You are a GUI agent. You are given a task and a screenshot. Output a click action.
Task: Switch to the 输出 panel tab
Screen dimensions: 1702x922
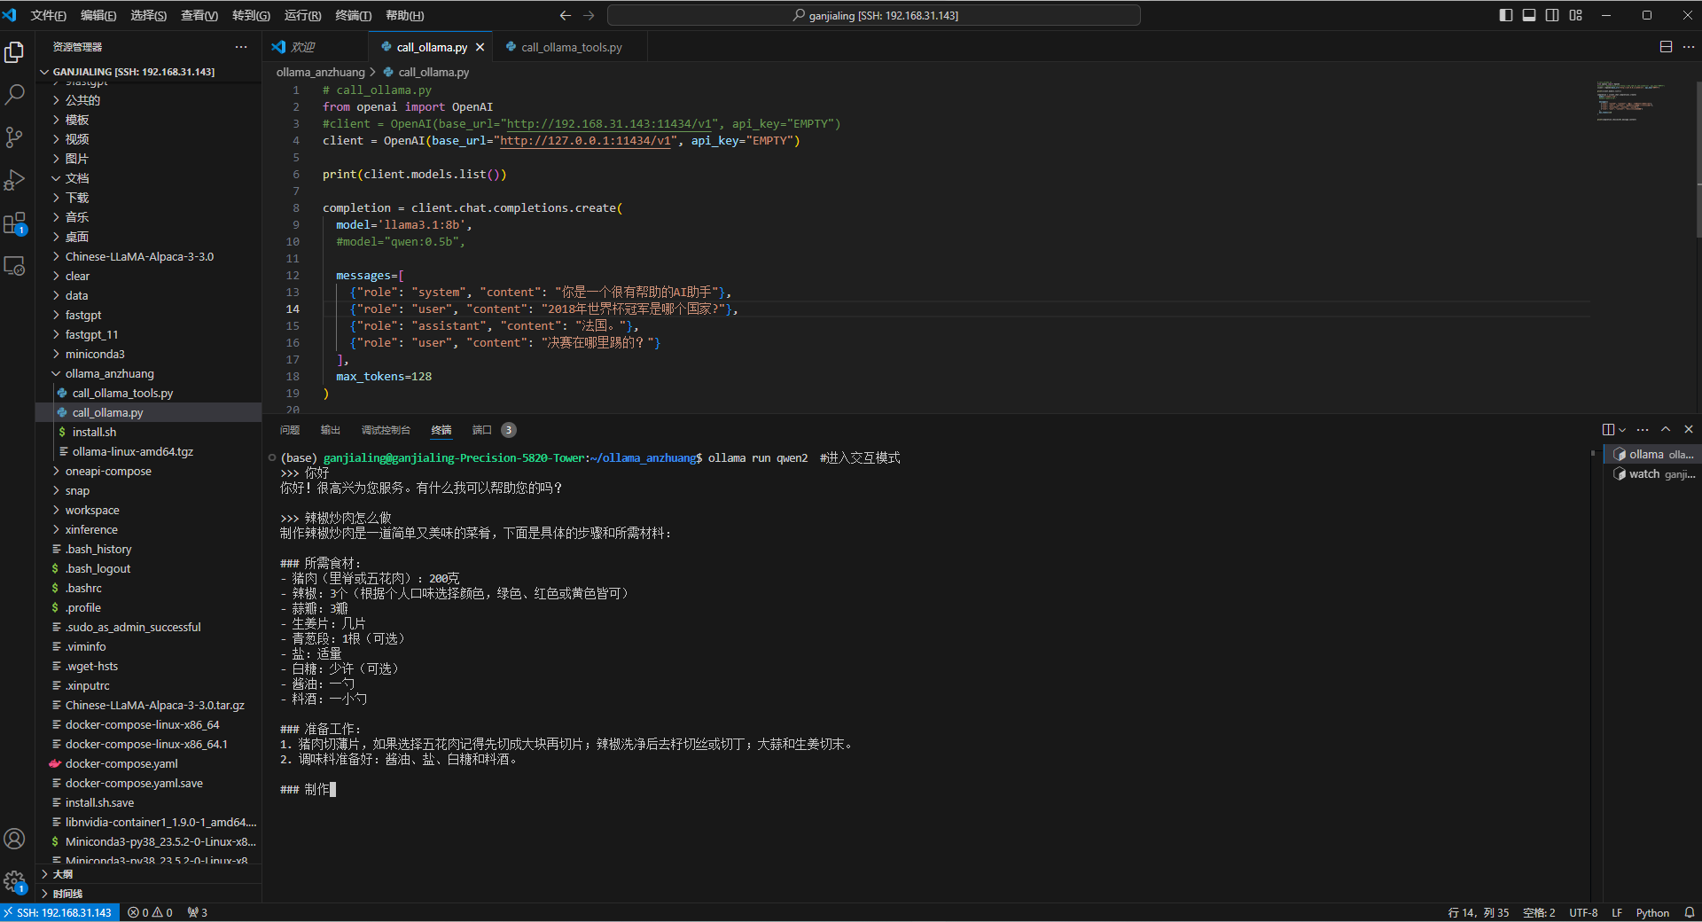point(331,430)
